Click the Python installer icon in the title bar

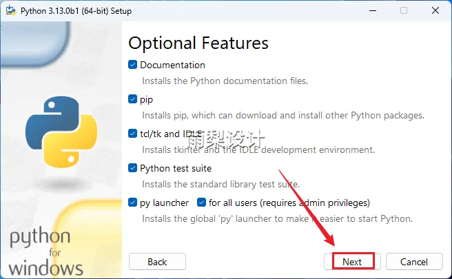[x=11, y=10]
